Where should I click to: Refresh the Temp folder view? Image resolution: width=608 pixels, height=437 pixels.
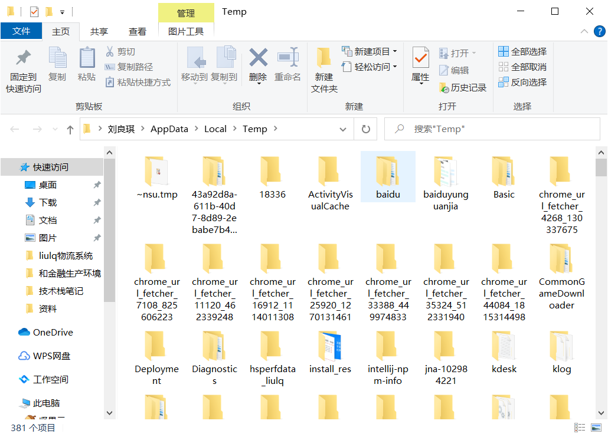coord(365,129)
